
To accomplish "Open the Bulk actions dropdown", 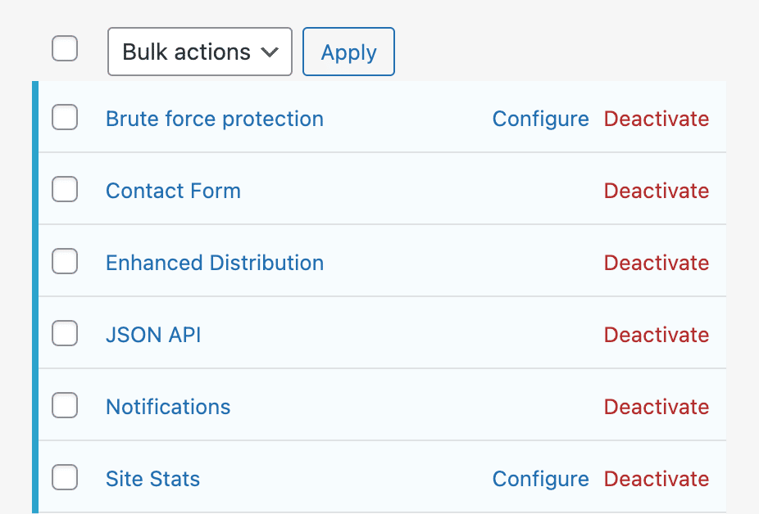I will pos(199,52).
